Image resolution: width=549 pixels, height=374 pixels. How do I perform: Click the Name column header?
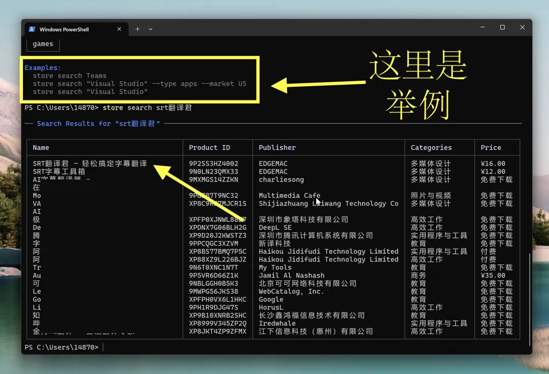pos(41,148)
